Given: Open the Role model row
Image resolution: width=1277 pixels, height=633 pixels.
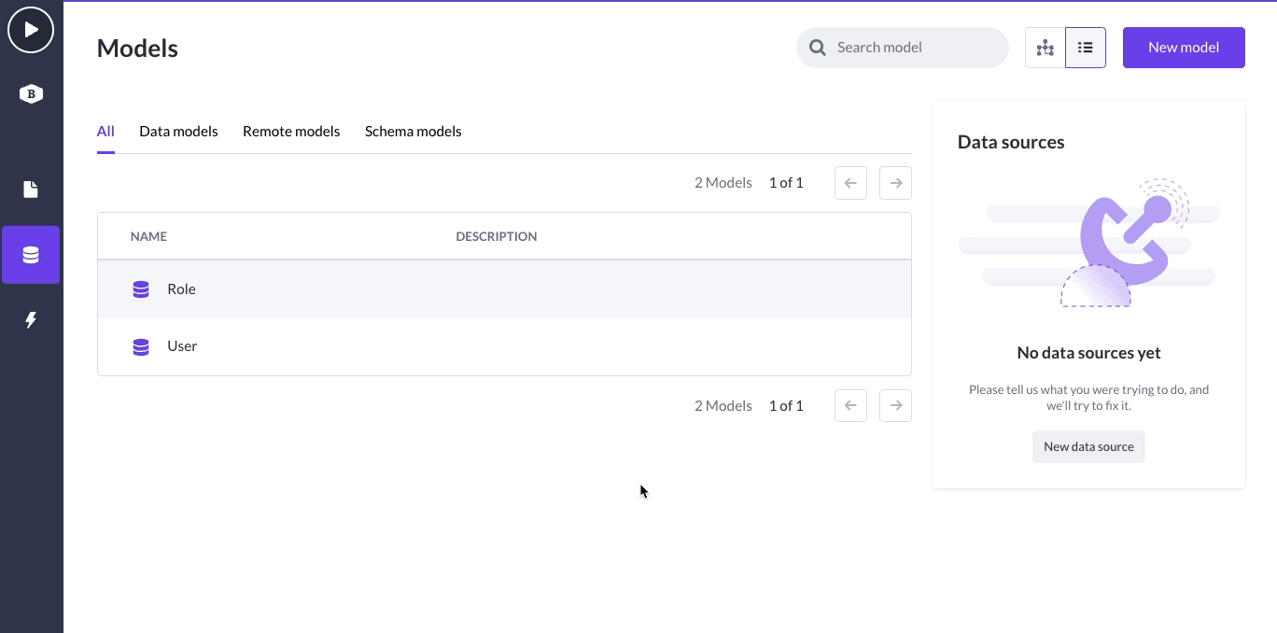Looking at the screenshot, I should tap(373, 289).
